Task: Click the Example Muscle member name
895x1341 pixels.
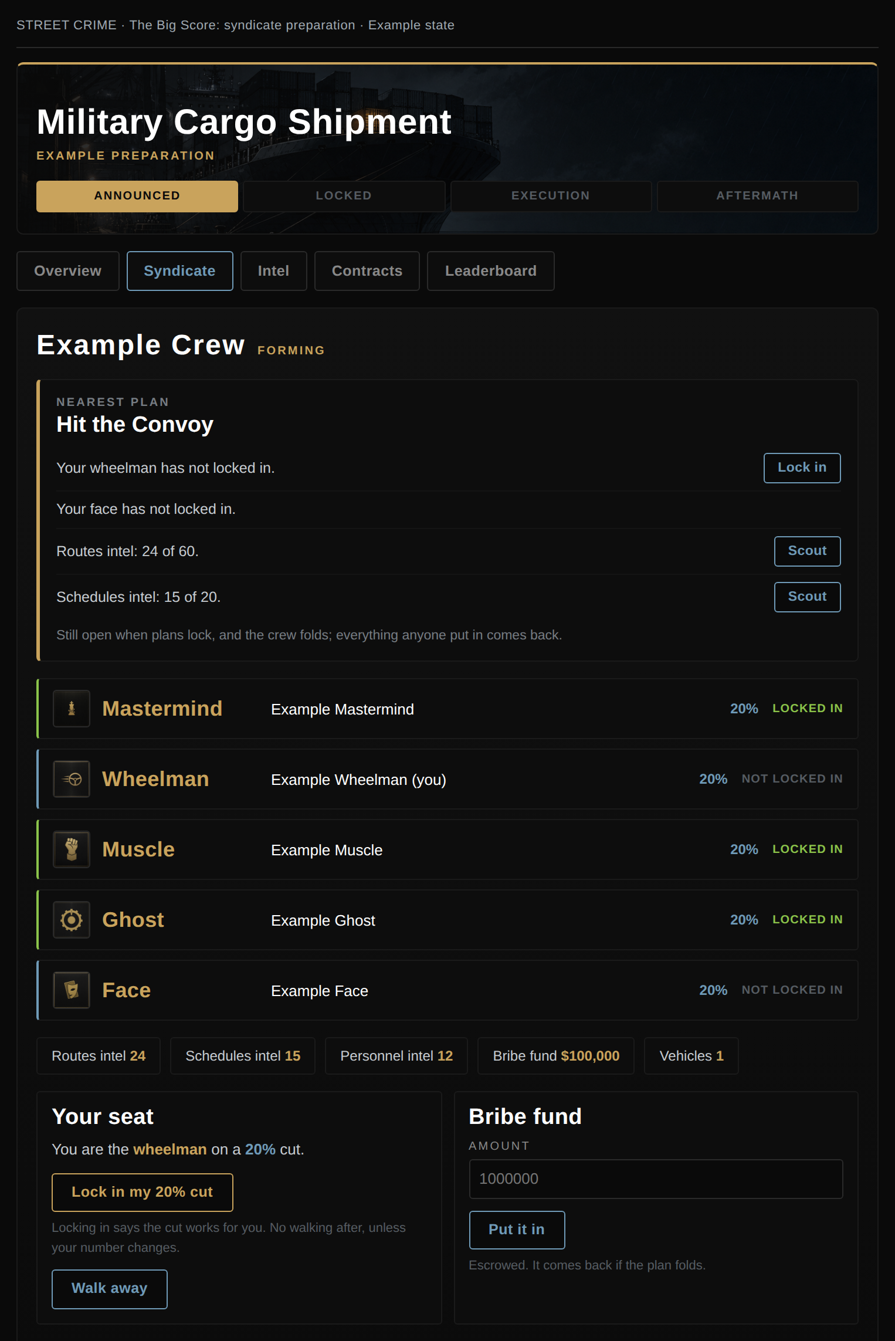Action: tap(327, 851)
